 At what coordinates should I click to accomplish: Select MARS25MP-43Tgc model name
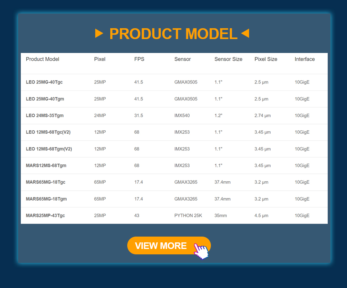coord(45,215)
